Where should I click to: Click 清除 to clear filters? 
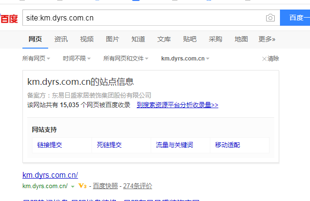[x=270, y=59]
